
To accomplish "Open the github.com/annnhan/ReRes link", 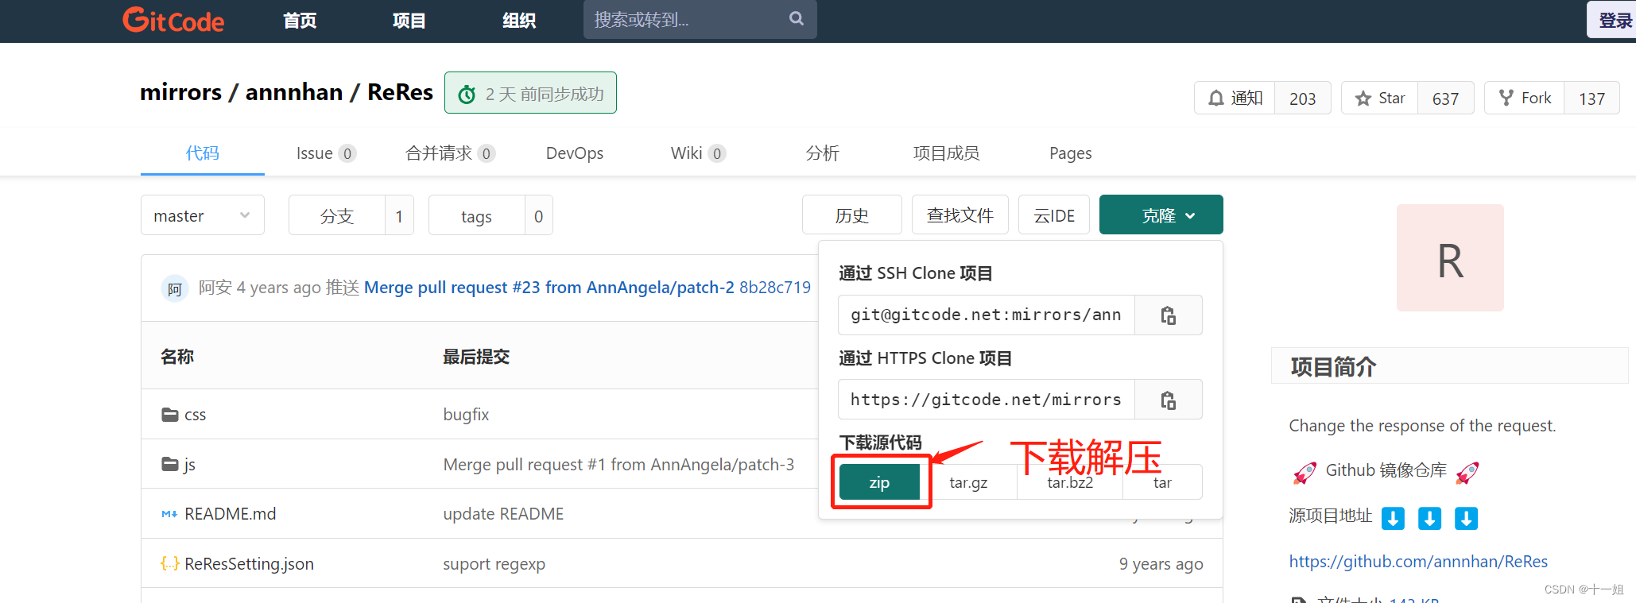I will tap(1418, 561).
